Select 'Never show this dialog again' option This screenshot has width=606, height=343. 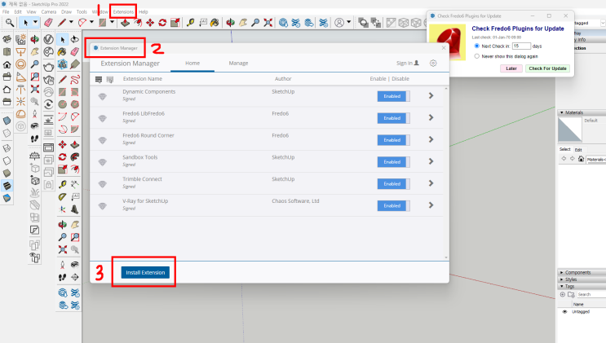point(477,56)
